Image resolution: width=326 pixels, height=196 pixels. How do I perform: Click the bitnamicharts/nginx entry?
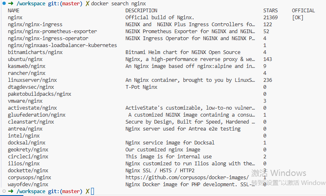[35, 52]
